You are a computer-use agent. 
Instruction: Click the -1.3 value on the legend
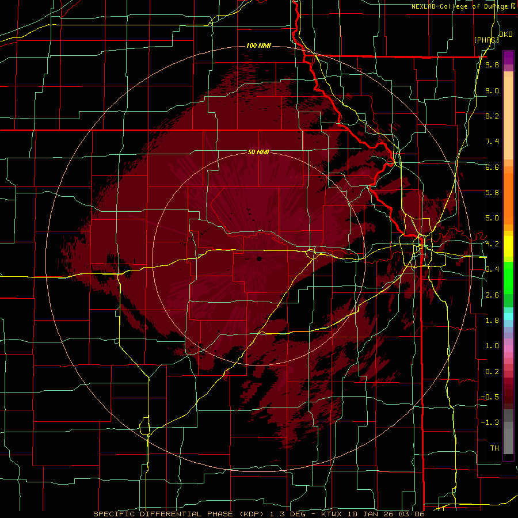tap(490, 422)
